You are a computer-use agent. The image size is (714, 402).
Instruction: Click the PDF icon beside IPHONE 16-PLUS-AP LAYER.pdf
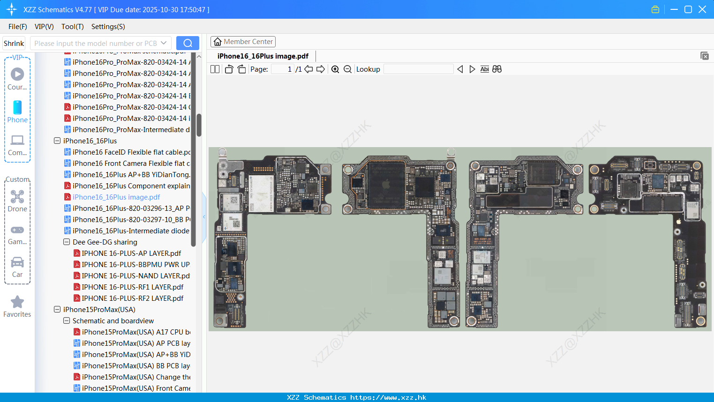click(x=77, y=253)
